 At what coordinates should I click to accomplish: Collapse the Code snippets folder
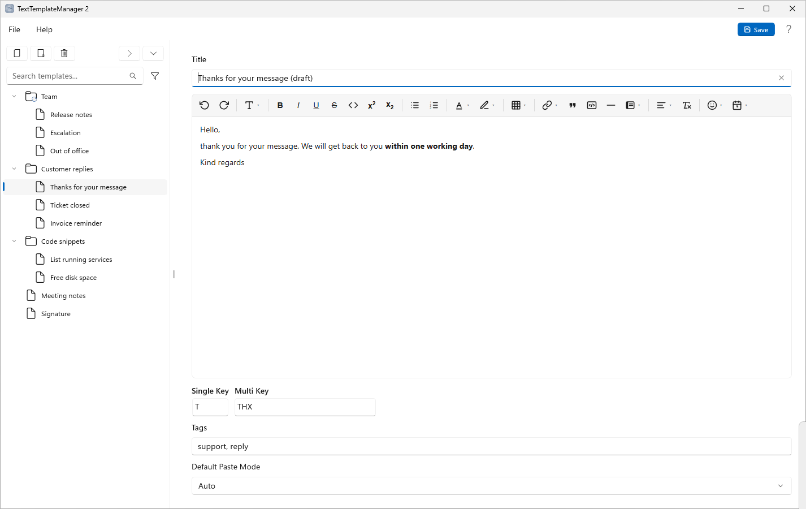(14, 241)
